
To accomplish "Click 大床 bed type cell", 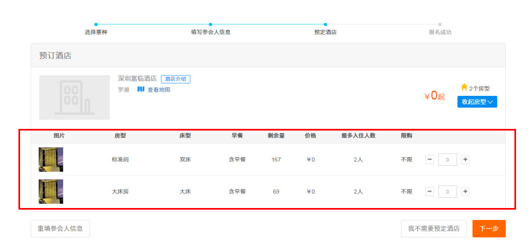I will click(185, 192).
